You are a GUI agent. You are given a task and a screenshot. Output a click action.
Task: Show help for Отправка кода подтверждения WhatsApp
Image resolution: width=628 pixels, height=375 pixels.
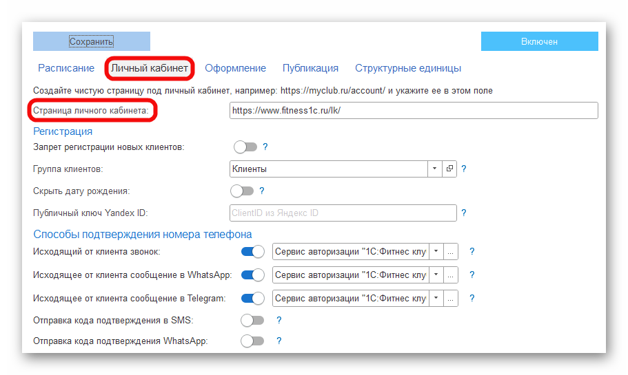[x=279, y=341]
